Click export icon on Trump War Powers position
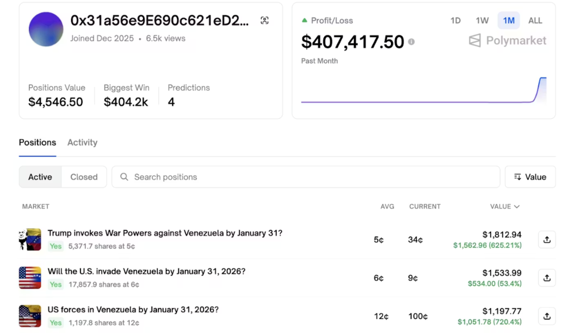Viewport: 572px width, 333px height. coord(546,239)
